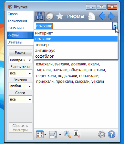Collapse the search history dropdown arrow
The image size is (124, 144).
(x=115, y=26)
